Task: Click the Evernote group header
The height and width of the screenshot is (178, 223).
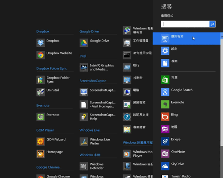Action: (x=43, y=105)
